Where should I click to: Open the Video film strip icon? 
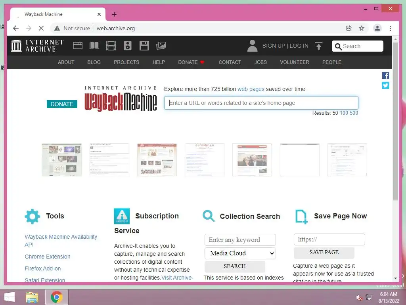click(111, 46)
